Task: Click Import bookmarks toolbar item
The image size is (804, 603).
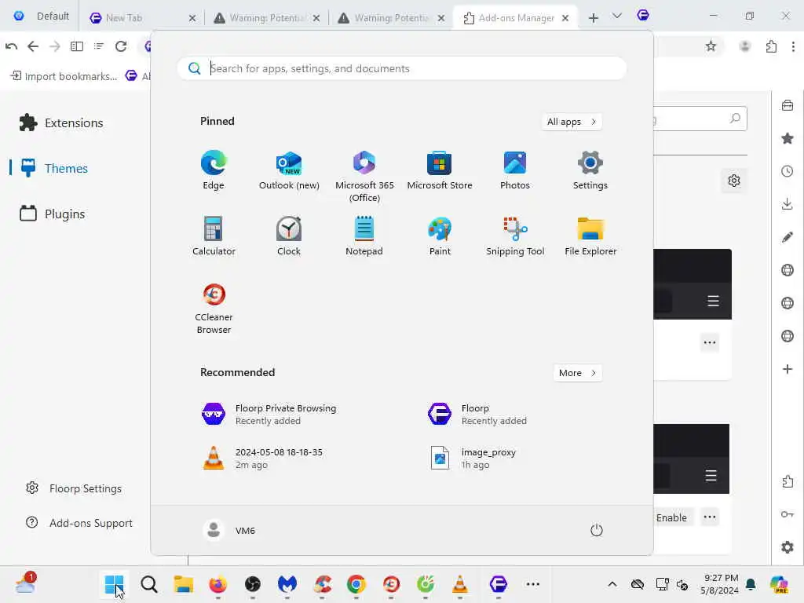Action: (64, 76)
